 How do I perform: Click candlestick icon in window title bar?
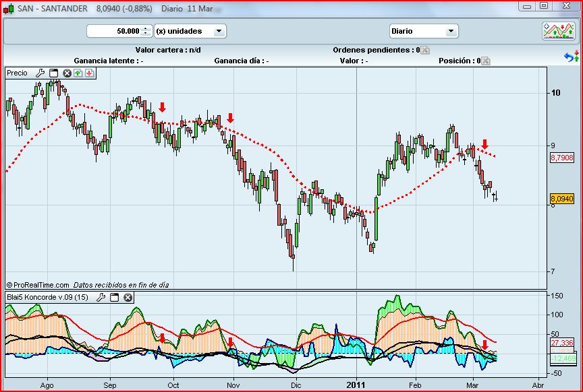tap(9, 9)
